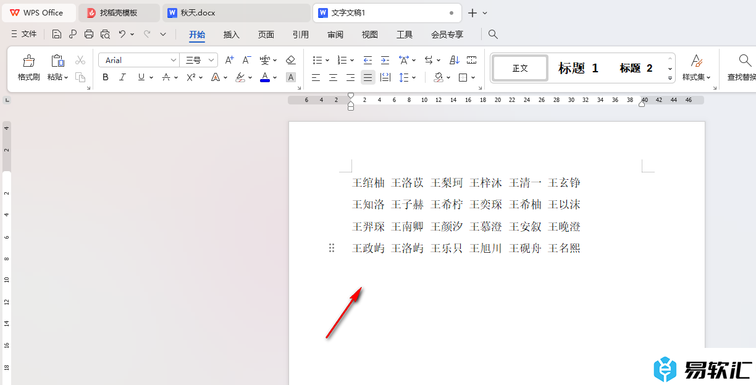
Task: Click the Copy icon below scissors
Action: 80,77
